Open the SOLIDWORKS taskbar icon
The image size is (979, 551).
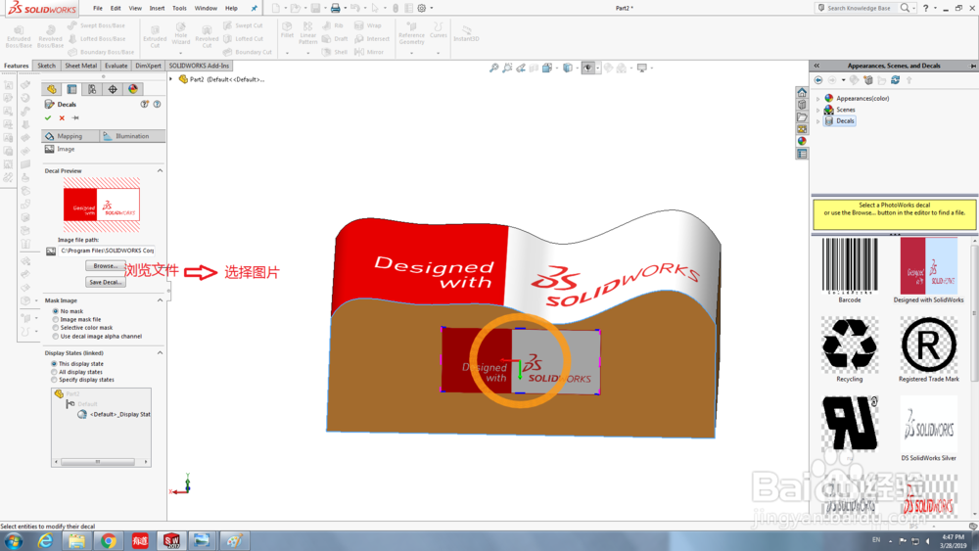coord(171,541)
